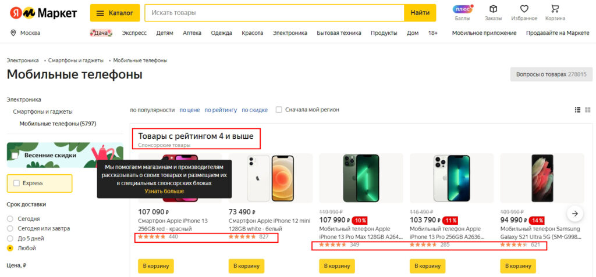The image size is (596, 277).
Task: Open the 827 reviews star rating
Action: coord(249,237)
